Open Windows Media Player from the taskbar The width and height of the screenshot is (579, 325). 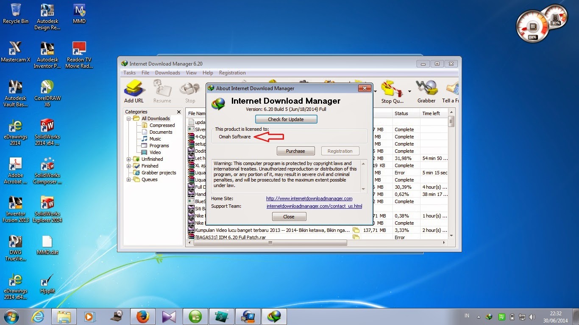[90, 316]
